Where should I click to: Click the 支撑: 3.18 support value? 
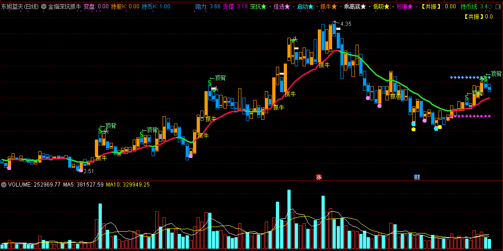(235, 6)
